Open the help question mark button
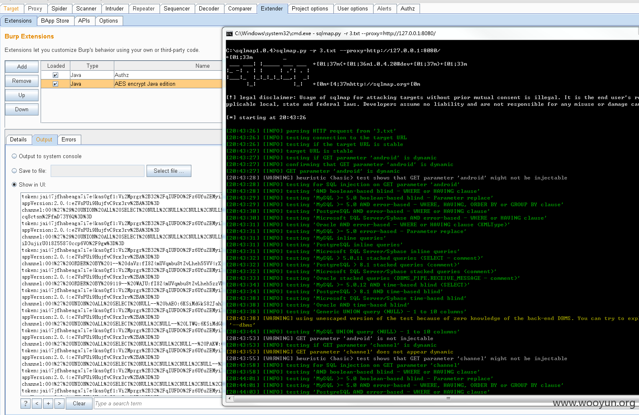Screen dimensions: 639x415 [26, 403]
